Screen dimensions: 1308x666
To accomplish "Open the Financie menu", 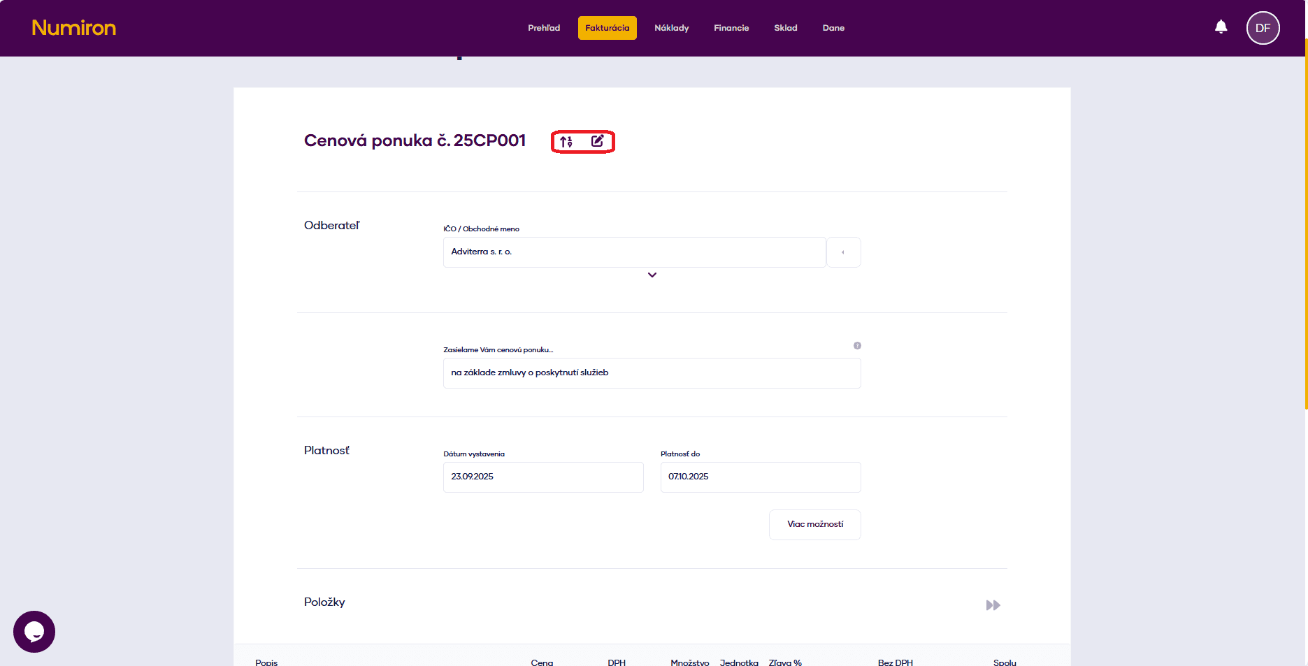I will 731,28.
